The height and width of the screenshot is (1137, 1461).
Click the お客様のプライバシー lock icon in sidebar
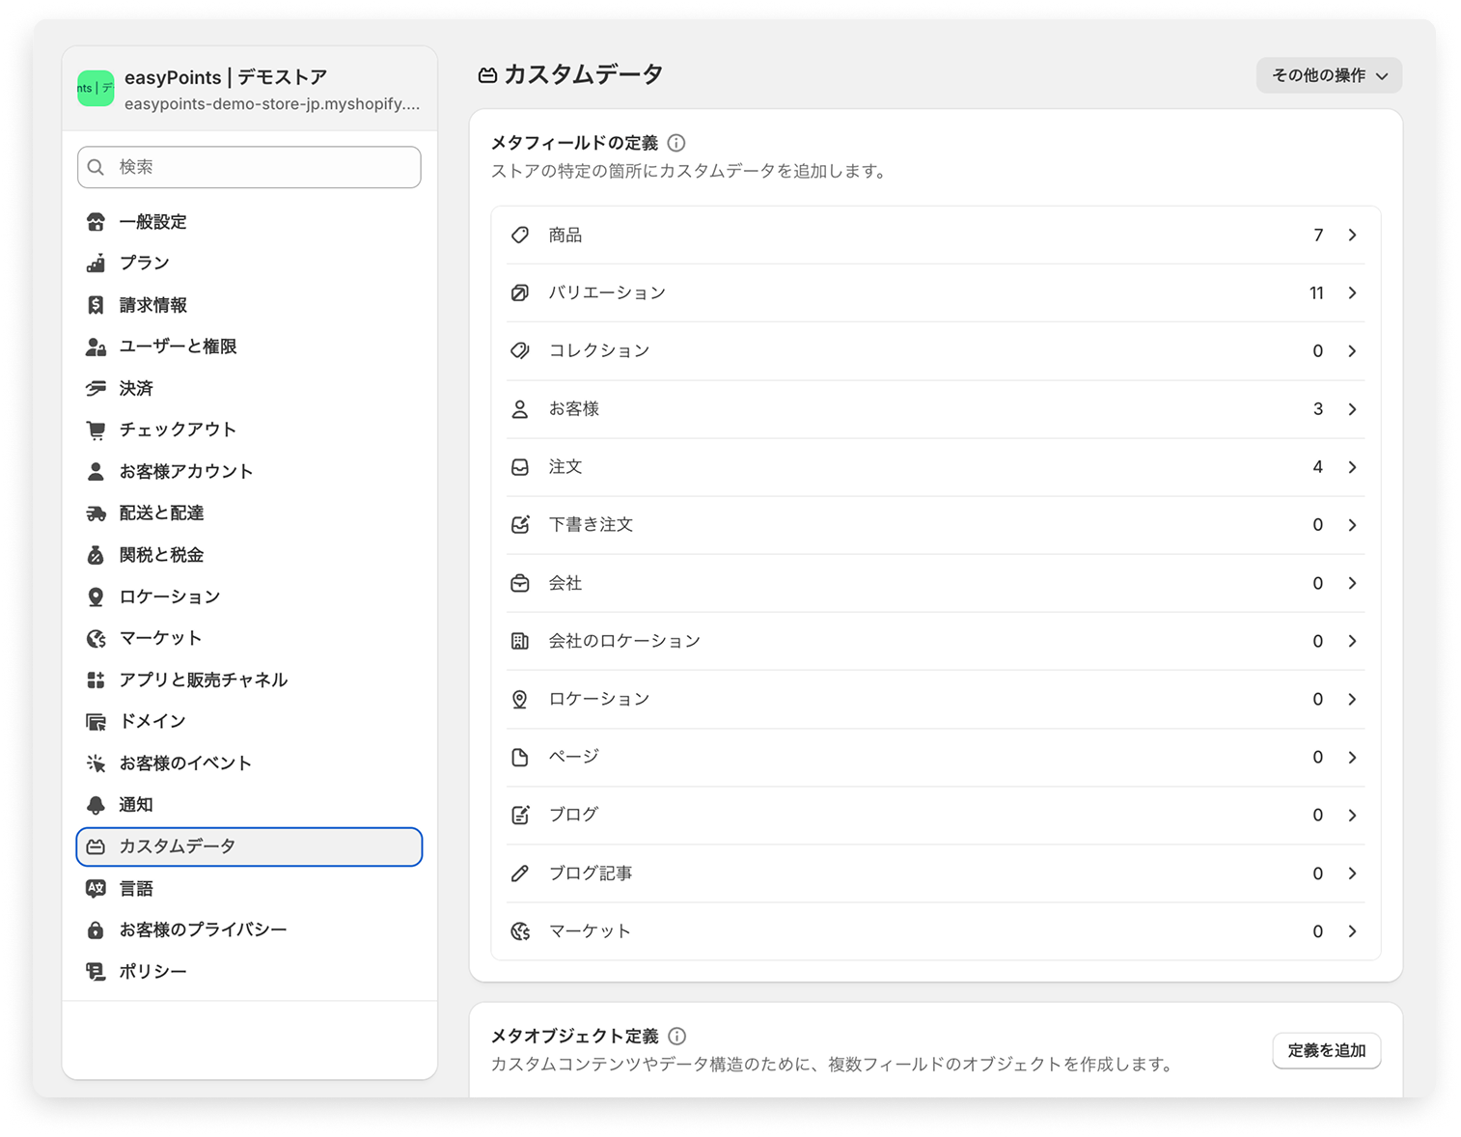[x=96, y=929]
